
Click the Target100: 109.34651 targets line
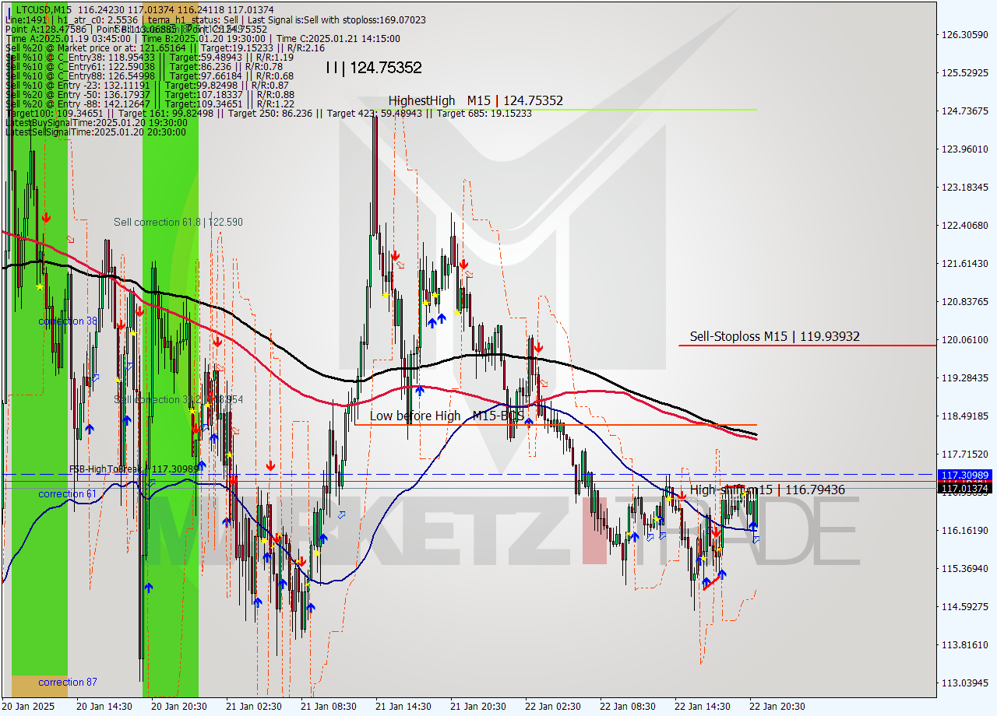click(x=269, y=113)
